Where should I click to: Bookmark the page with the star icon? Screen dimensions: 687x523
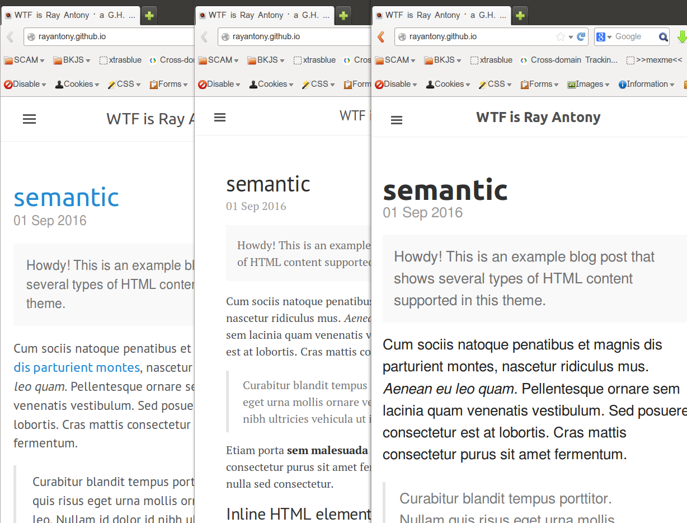pos(560,37)
